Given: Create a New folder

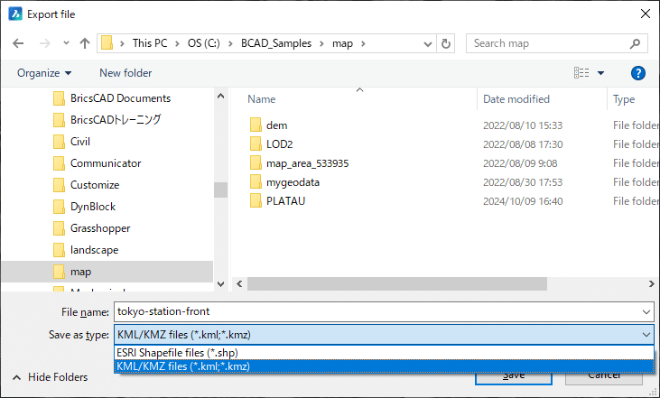Looking at the screenshot, I should pyautogui.click(x=125, y=73).
